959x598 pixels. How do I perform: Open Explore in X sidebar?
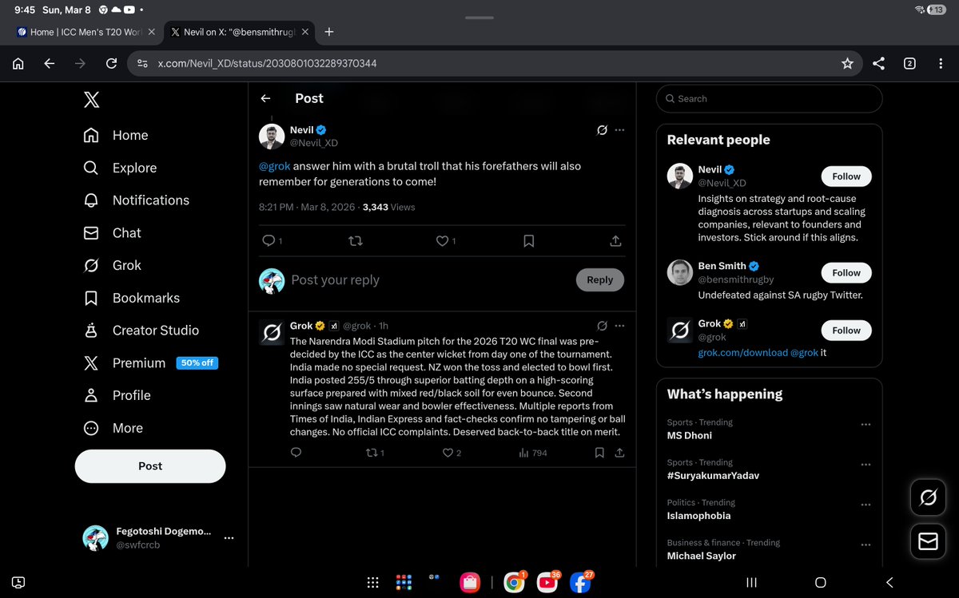coord(121,168)
